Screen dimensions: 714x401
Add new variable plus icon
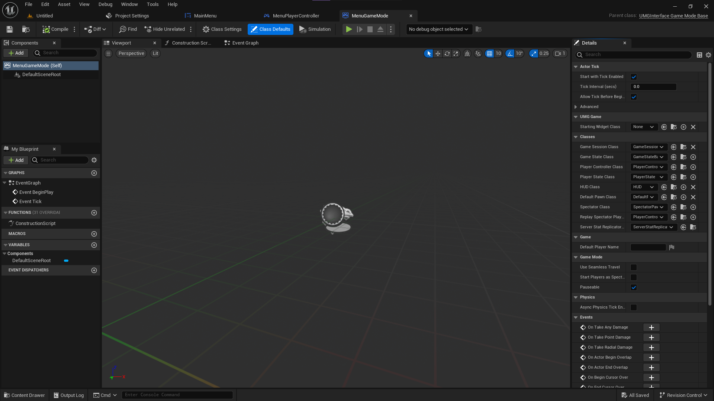pyautogui.click(x=94, y=245)
